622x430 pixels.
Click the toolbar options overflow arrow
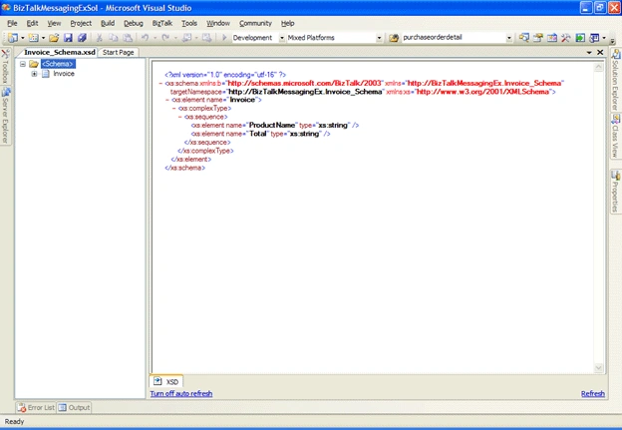(612, 40)
